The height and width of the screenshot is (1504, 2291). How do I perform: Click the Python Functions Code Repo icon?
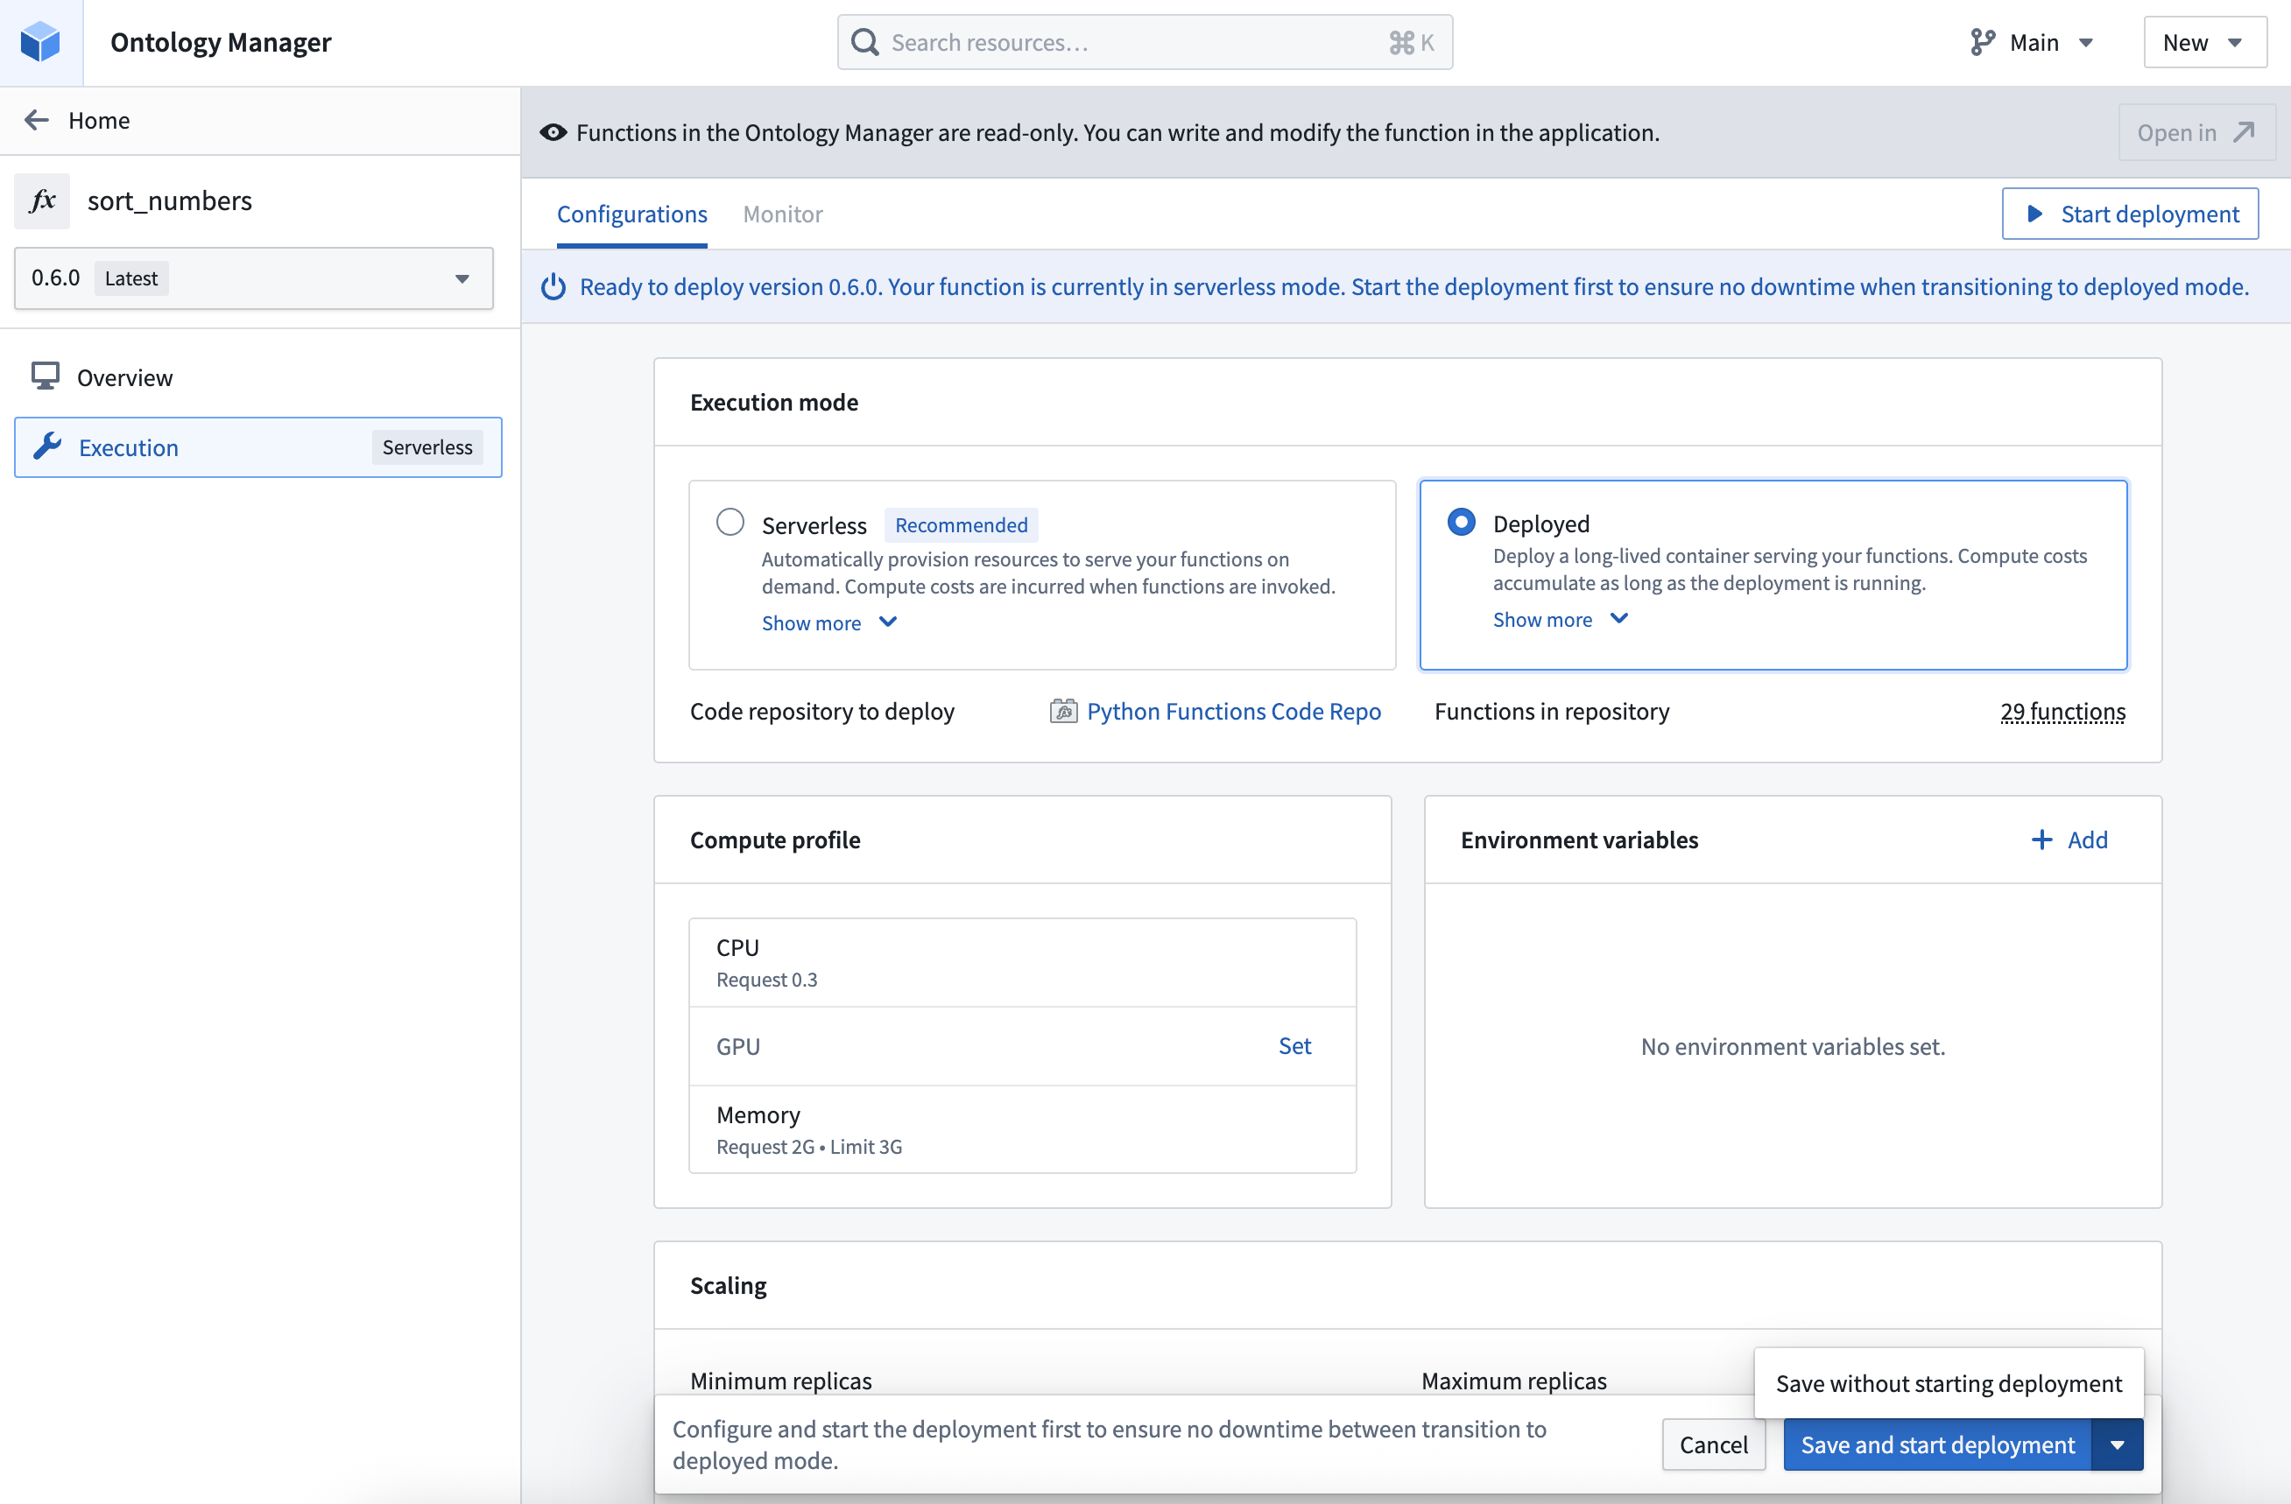point(1064,711)
